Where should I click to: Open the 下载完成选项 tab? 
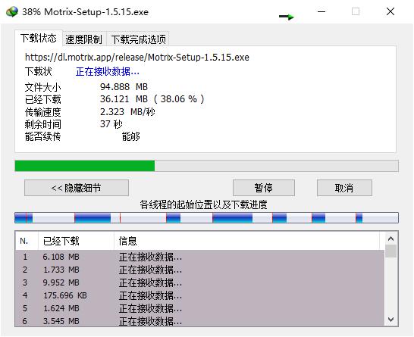point(138,39)
